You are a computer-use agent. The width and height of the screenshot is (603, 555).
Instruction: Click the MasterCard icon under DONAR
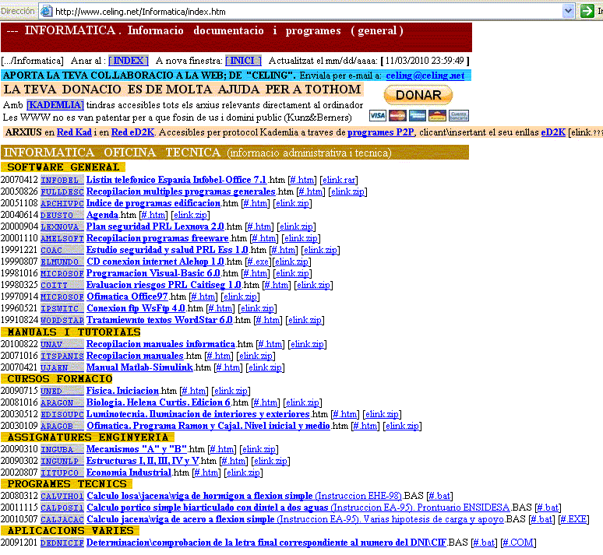(397, 116)
